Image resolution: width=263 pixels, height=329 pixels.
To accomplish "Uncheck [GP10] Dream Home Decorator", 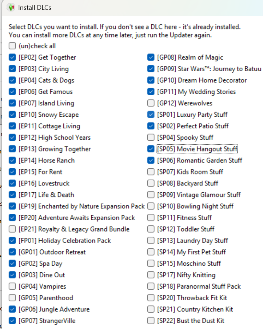I will click(x=151, y=80).
